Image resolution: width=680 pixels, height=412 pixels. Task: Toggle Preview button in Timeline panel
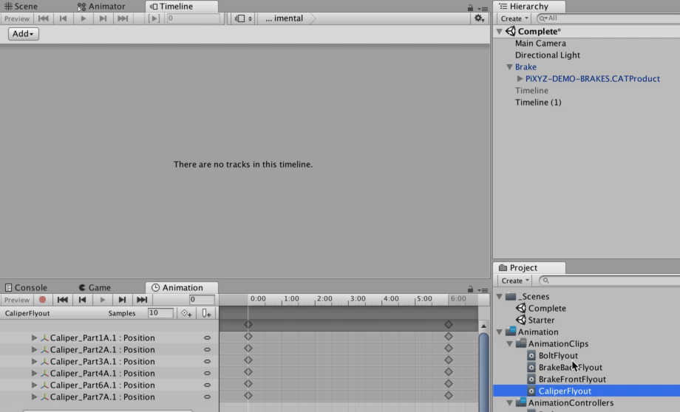[17, 18]
